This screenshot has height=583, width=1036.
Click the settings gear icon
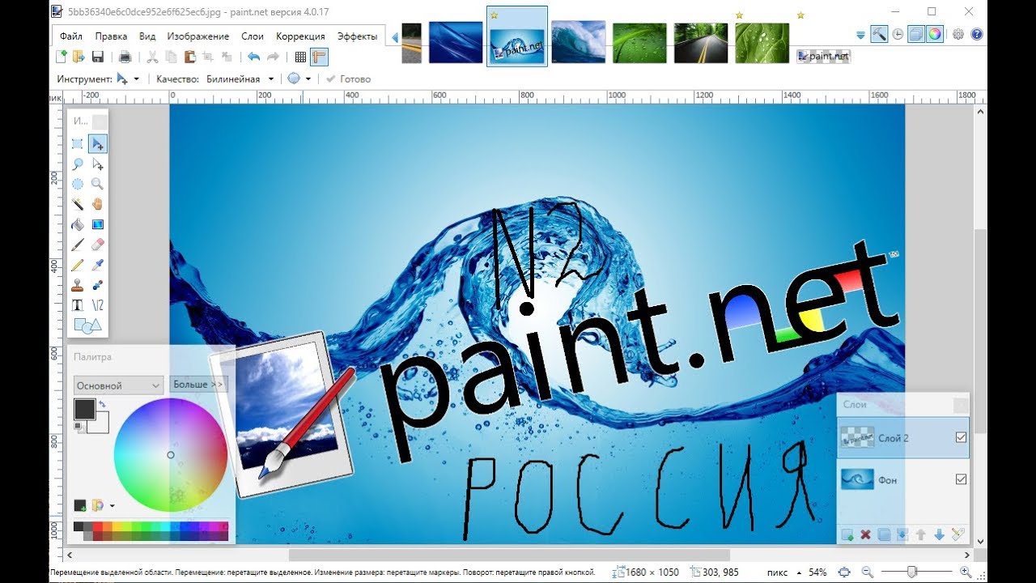tap(958, 34)
